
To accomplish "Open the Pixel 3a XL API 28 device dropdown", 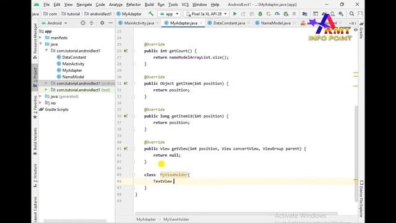I will (x=206, y=14).
